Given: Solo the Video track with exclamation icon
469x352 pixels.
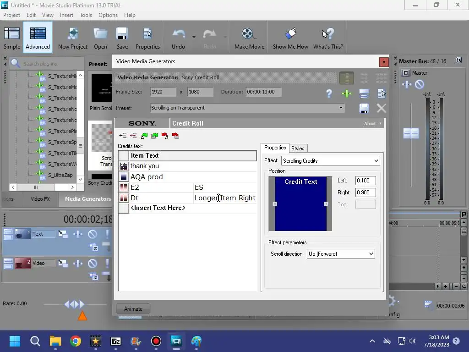Looking at the screenshot, I should click(107, 263).
